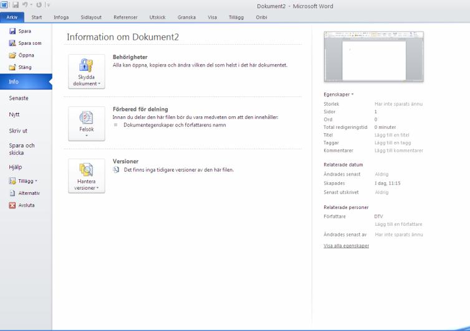Click Lägg till kommentarer field
The height and width of the screenshot is (331, 470).
pos(399,151)
